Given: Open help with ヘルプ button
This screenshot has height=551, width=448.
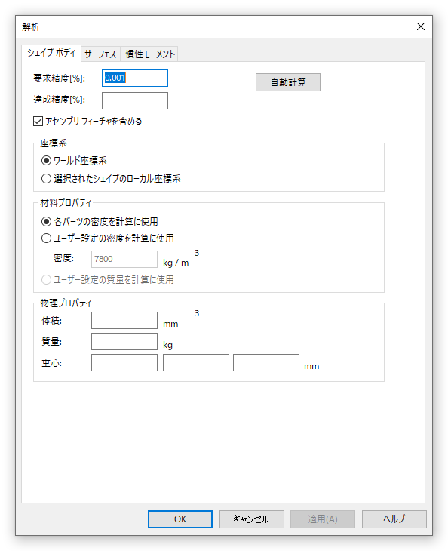Looking at the screenshot, I should (394, 519).
